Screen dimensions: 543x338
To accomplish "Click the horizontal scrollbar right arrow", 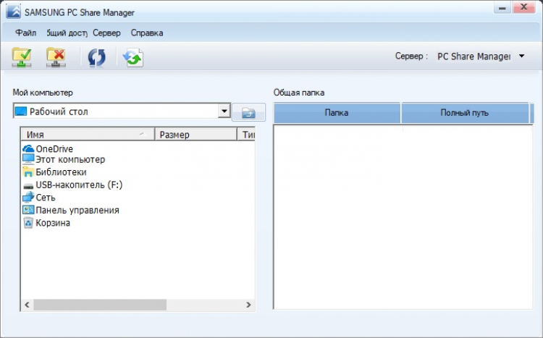I will [x=248, y=305].
